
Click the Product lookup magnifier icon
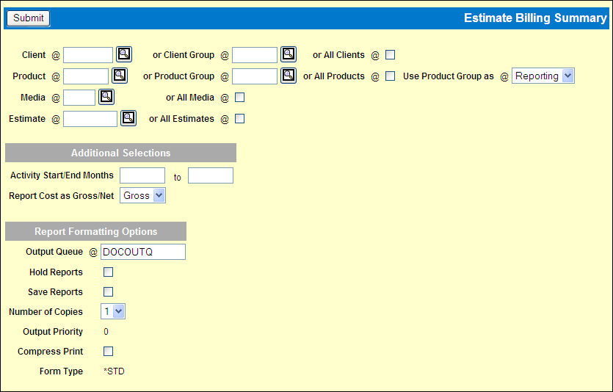(120, 76)
